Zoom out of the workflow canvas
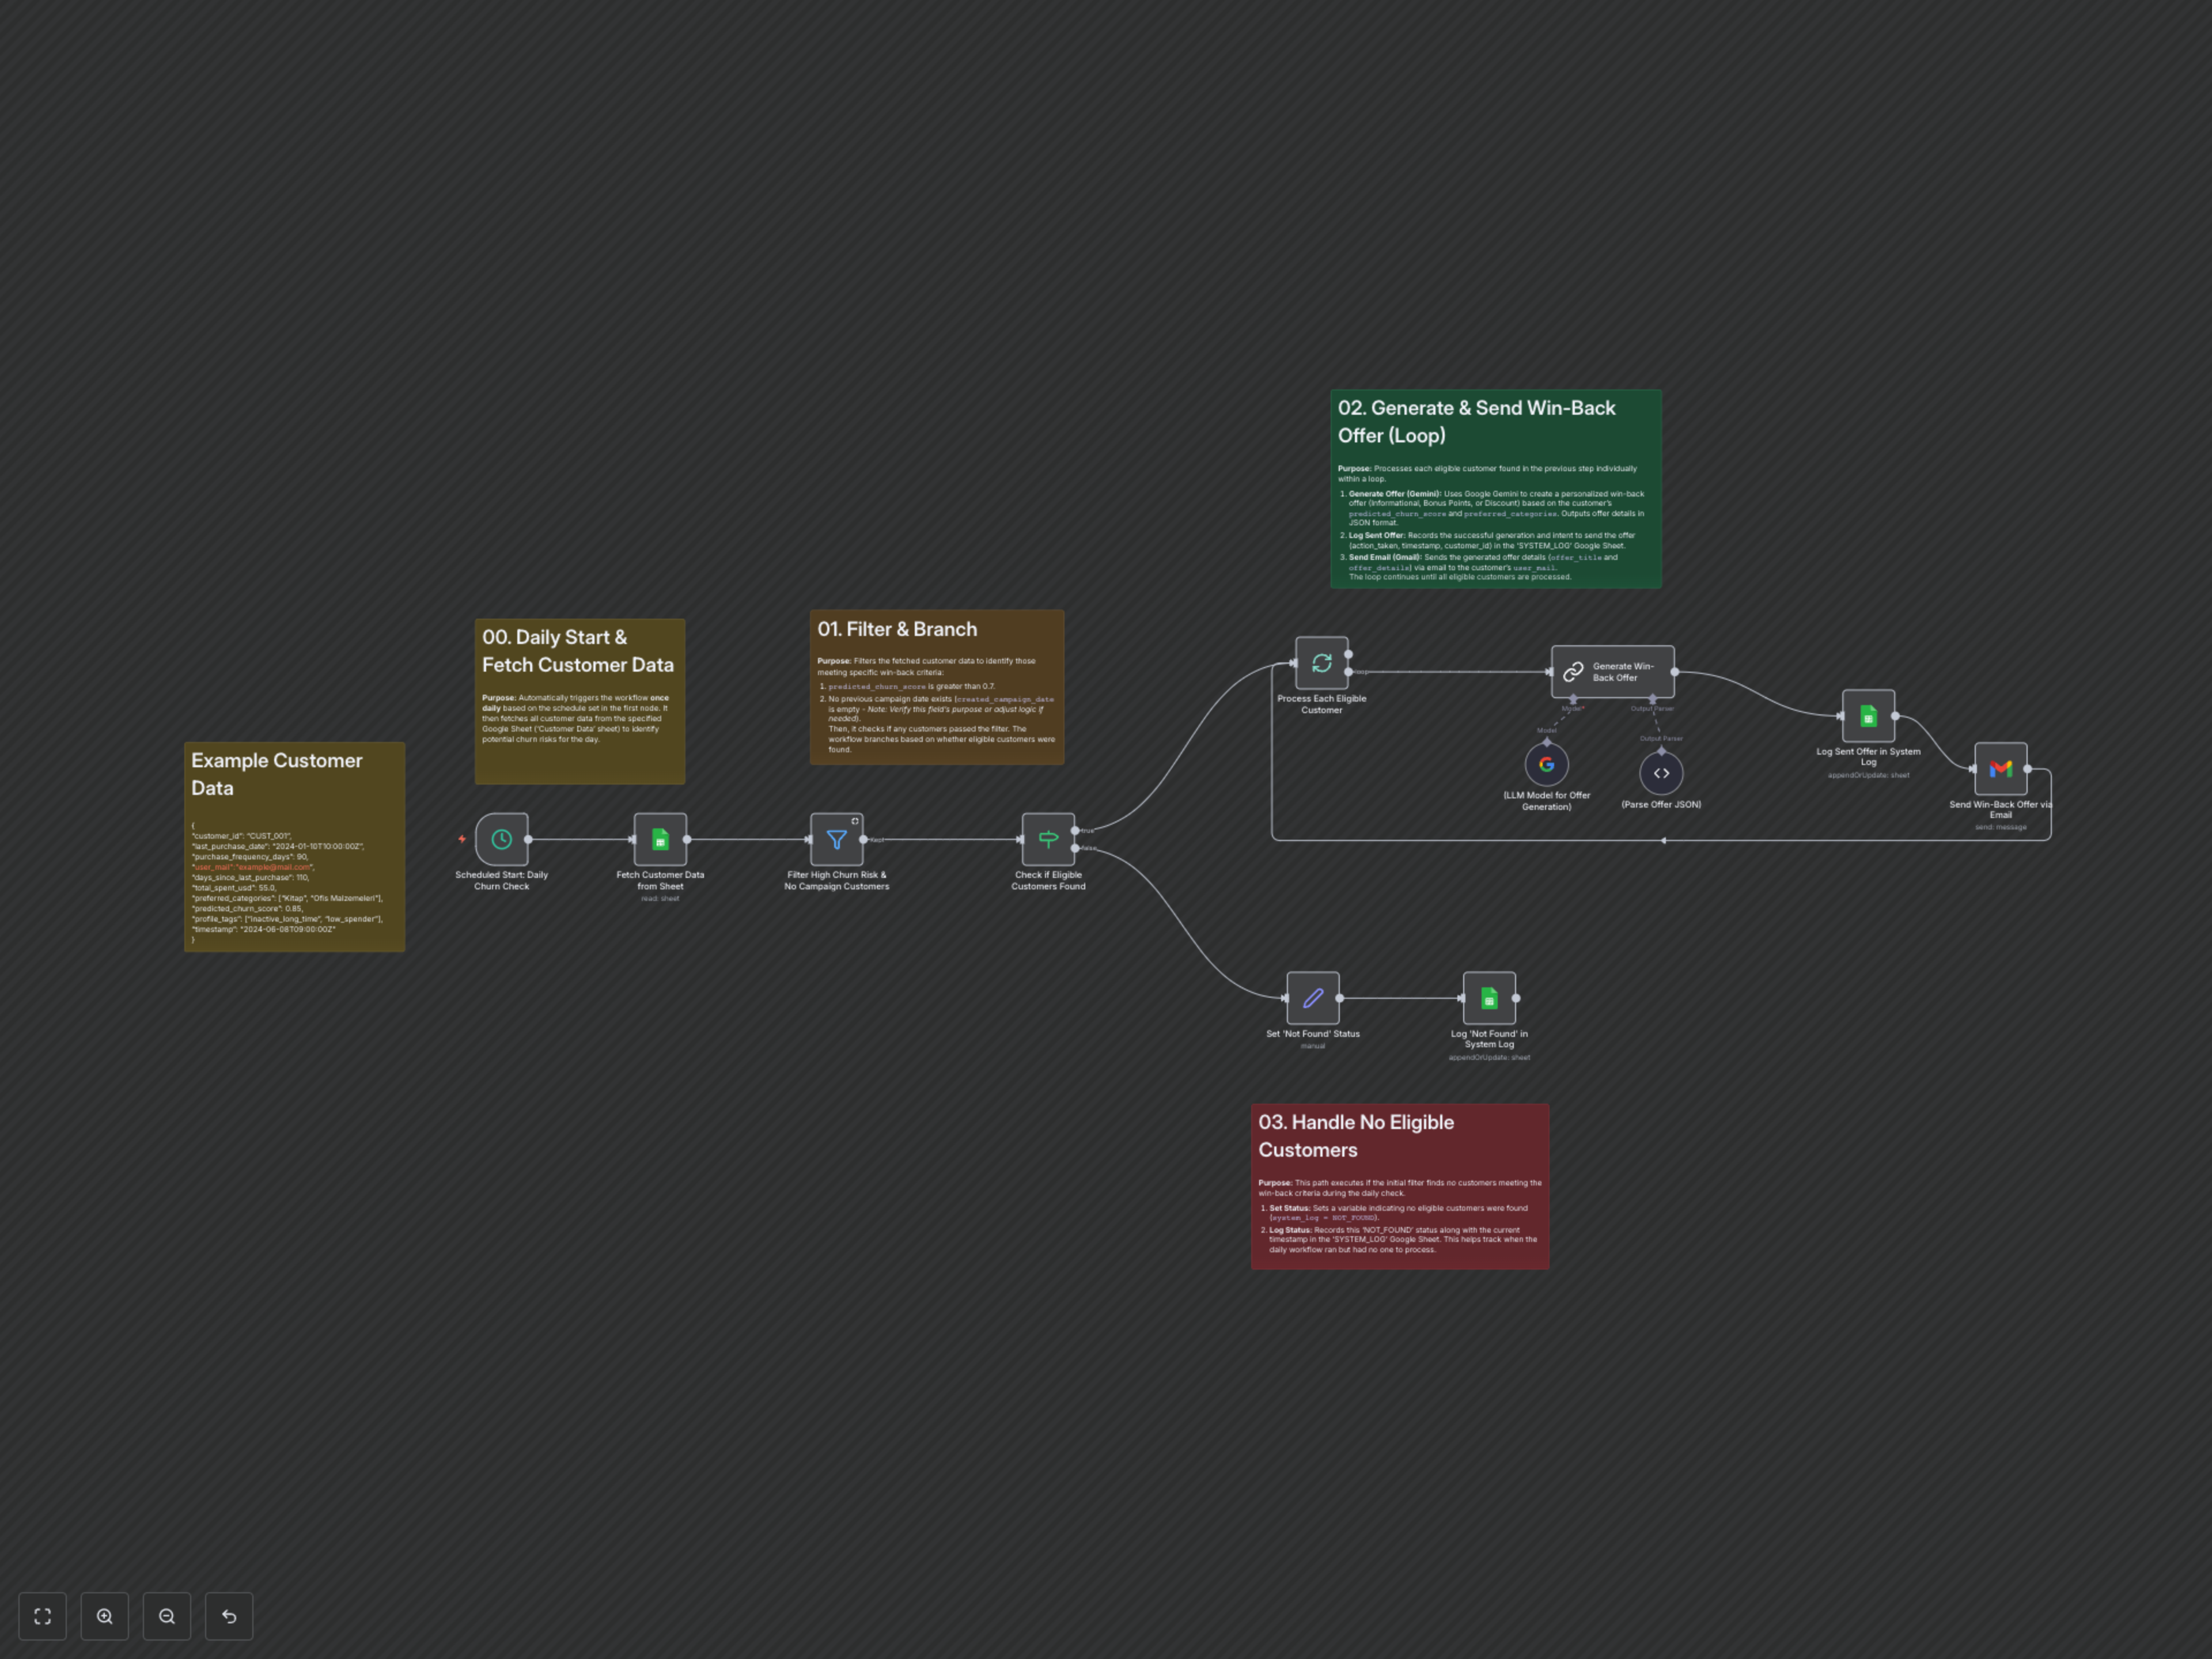The height and width of the screenshot is (1659, 2212). (x=167, y=1616)
